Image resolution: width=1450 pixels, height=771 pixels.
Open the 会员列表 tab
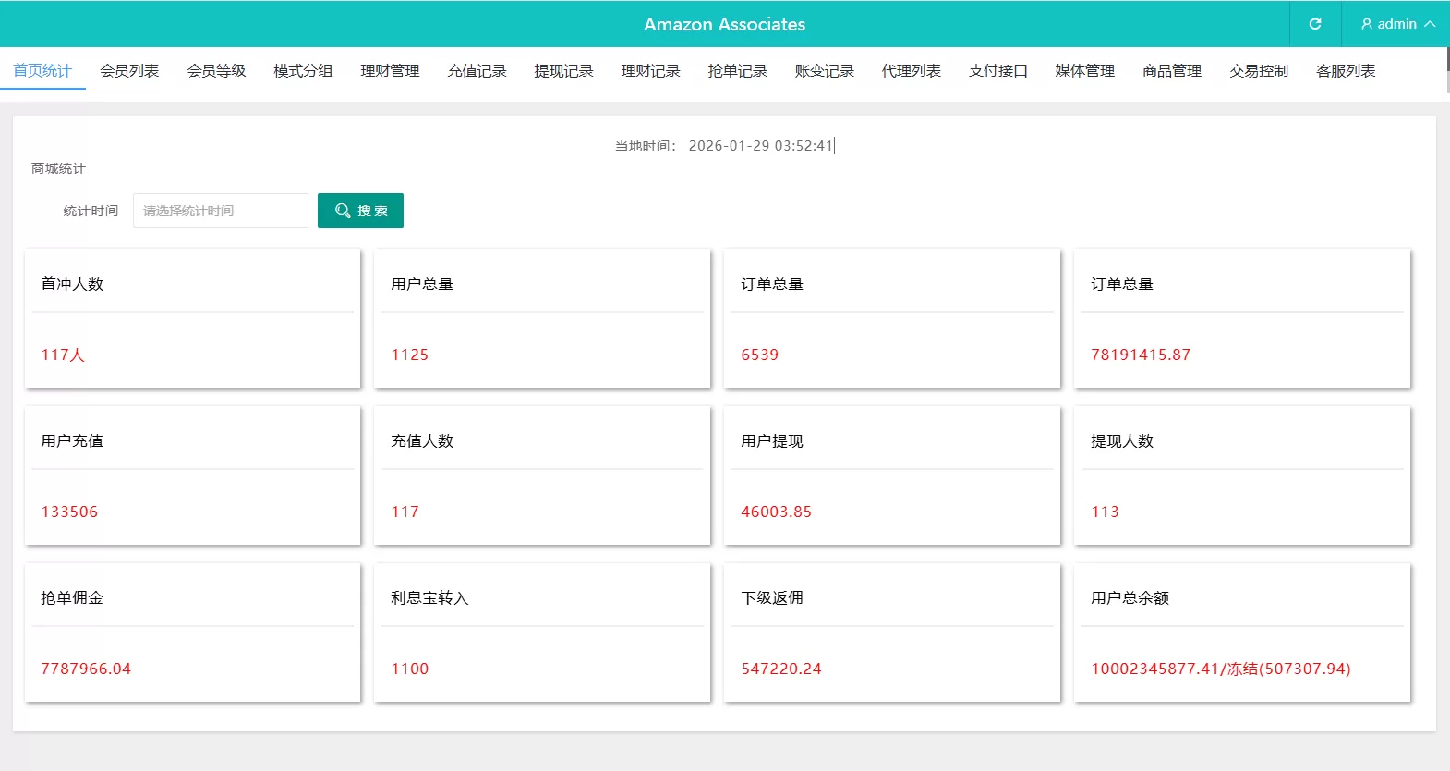point(129,71)
